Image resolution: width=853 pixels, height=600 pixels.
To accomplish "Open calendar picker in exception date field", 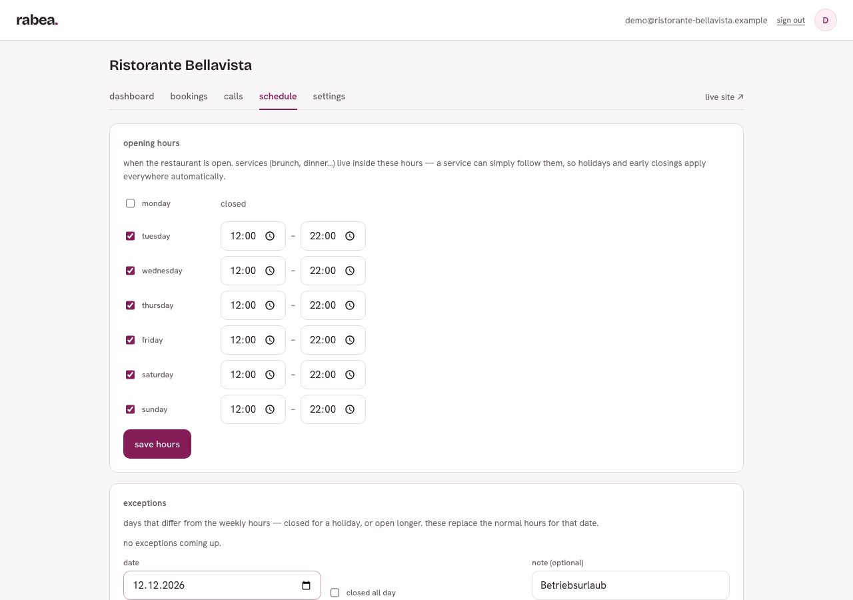I will [x=307, y=585].
